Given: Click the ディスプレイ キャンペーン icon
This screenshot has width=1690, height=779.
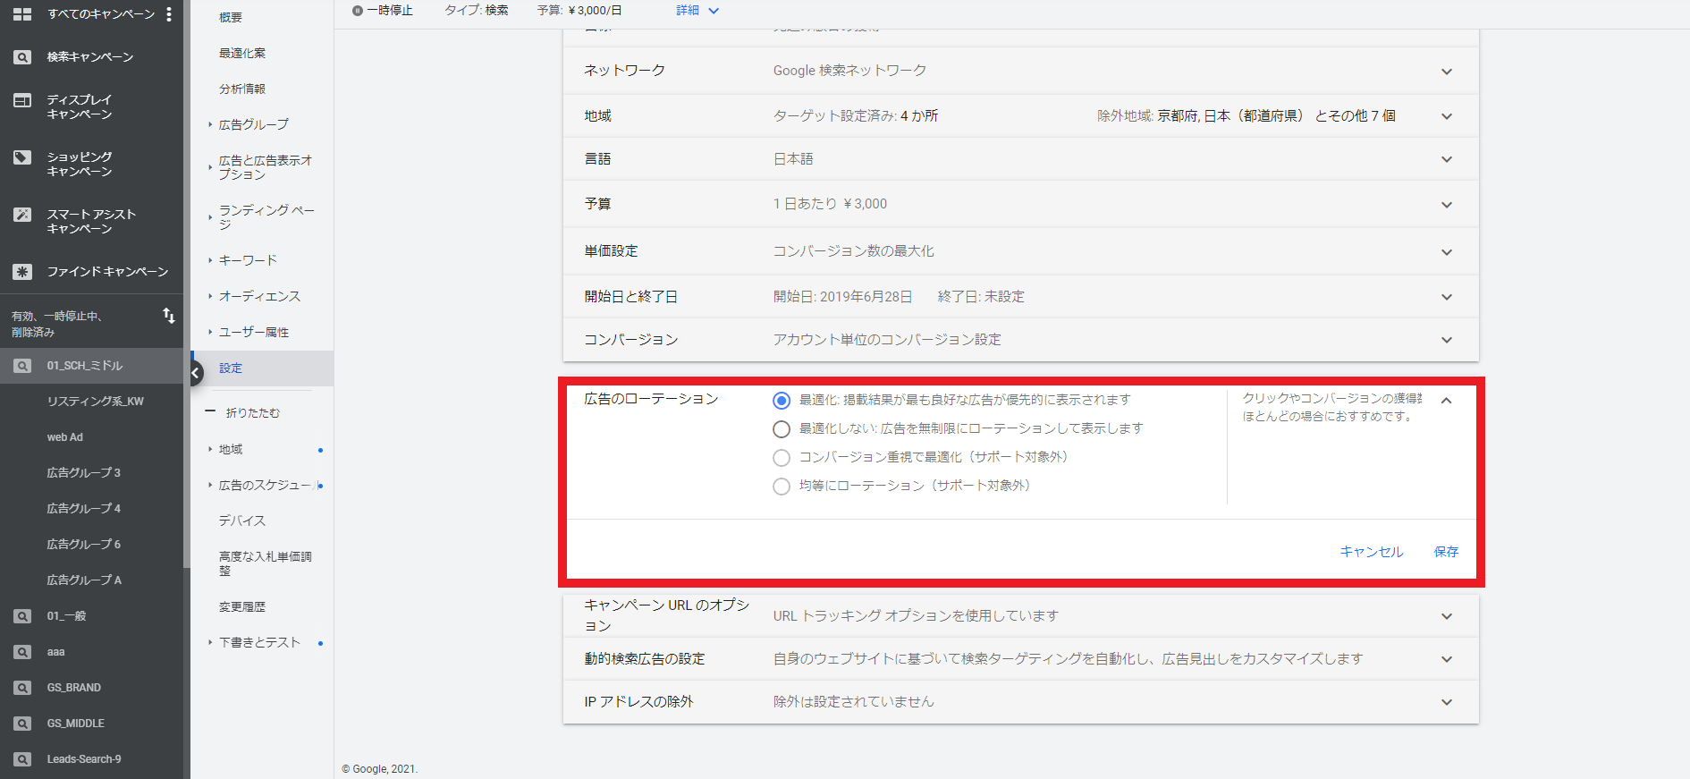Looking at the screenshot, I should pyautogui.click(x=22, y=100).
